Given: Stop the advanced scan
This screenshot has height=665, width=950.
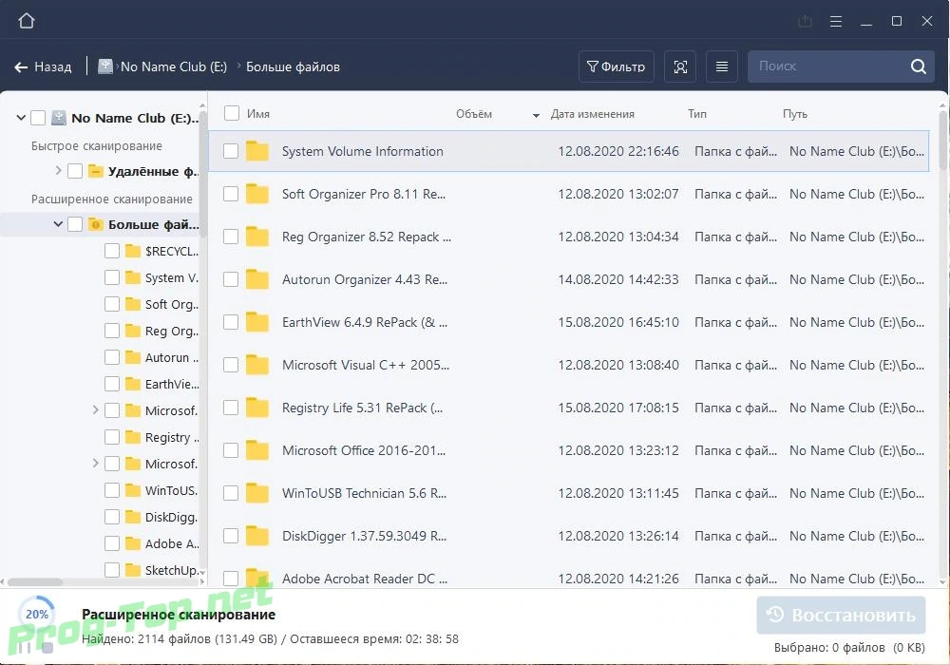Looking at the screenshot, I should click(x=47, y=648).
